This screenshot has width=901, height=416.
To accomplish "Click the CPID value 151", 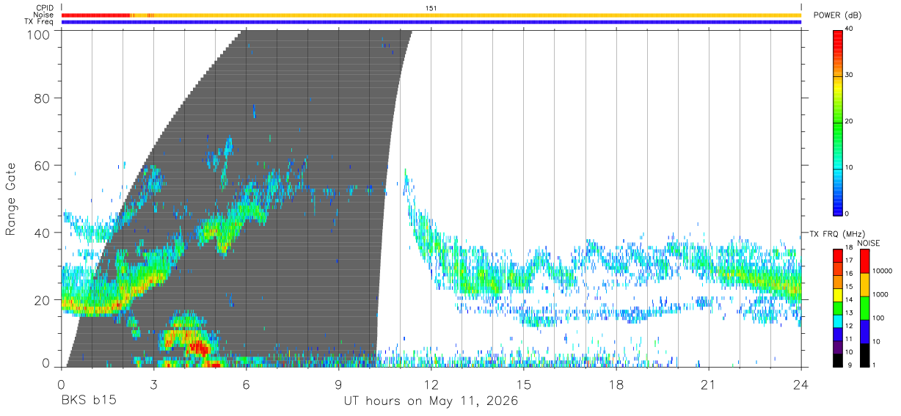I will click(x=431, y=8).
